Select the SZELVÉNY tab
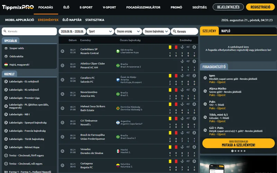 [209, 31]
